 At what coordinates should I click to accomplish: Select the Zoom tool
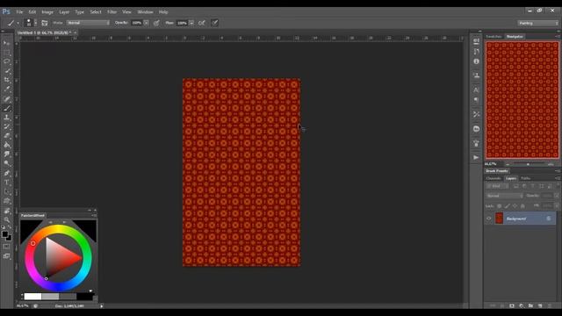[x=7, y=219]
